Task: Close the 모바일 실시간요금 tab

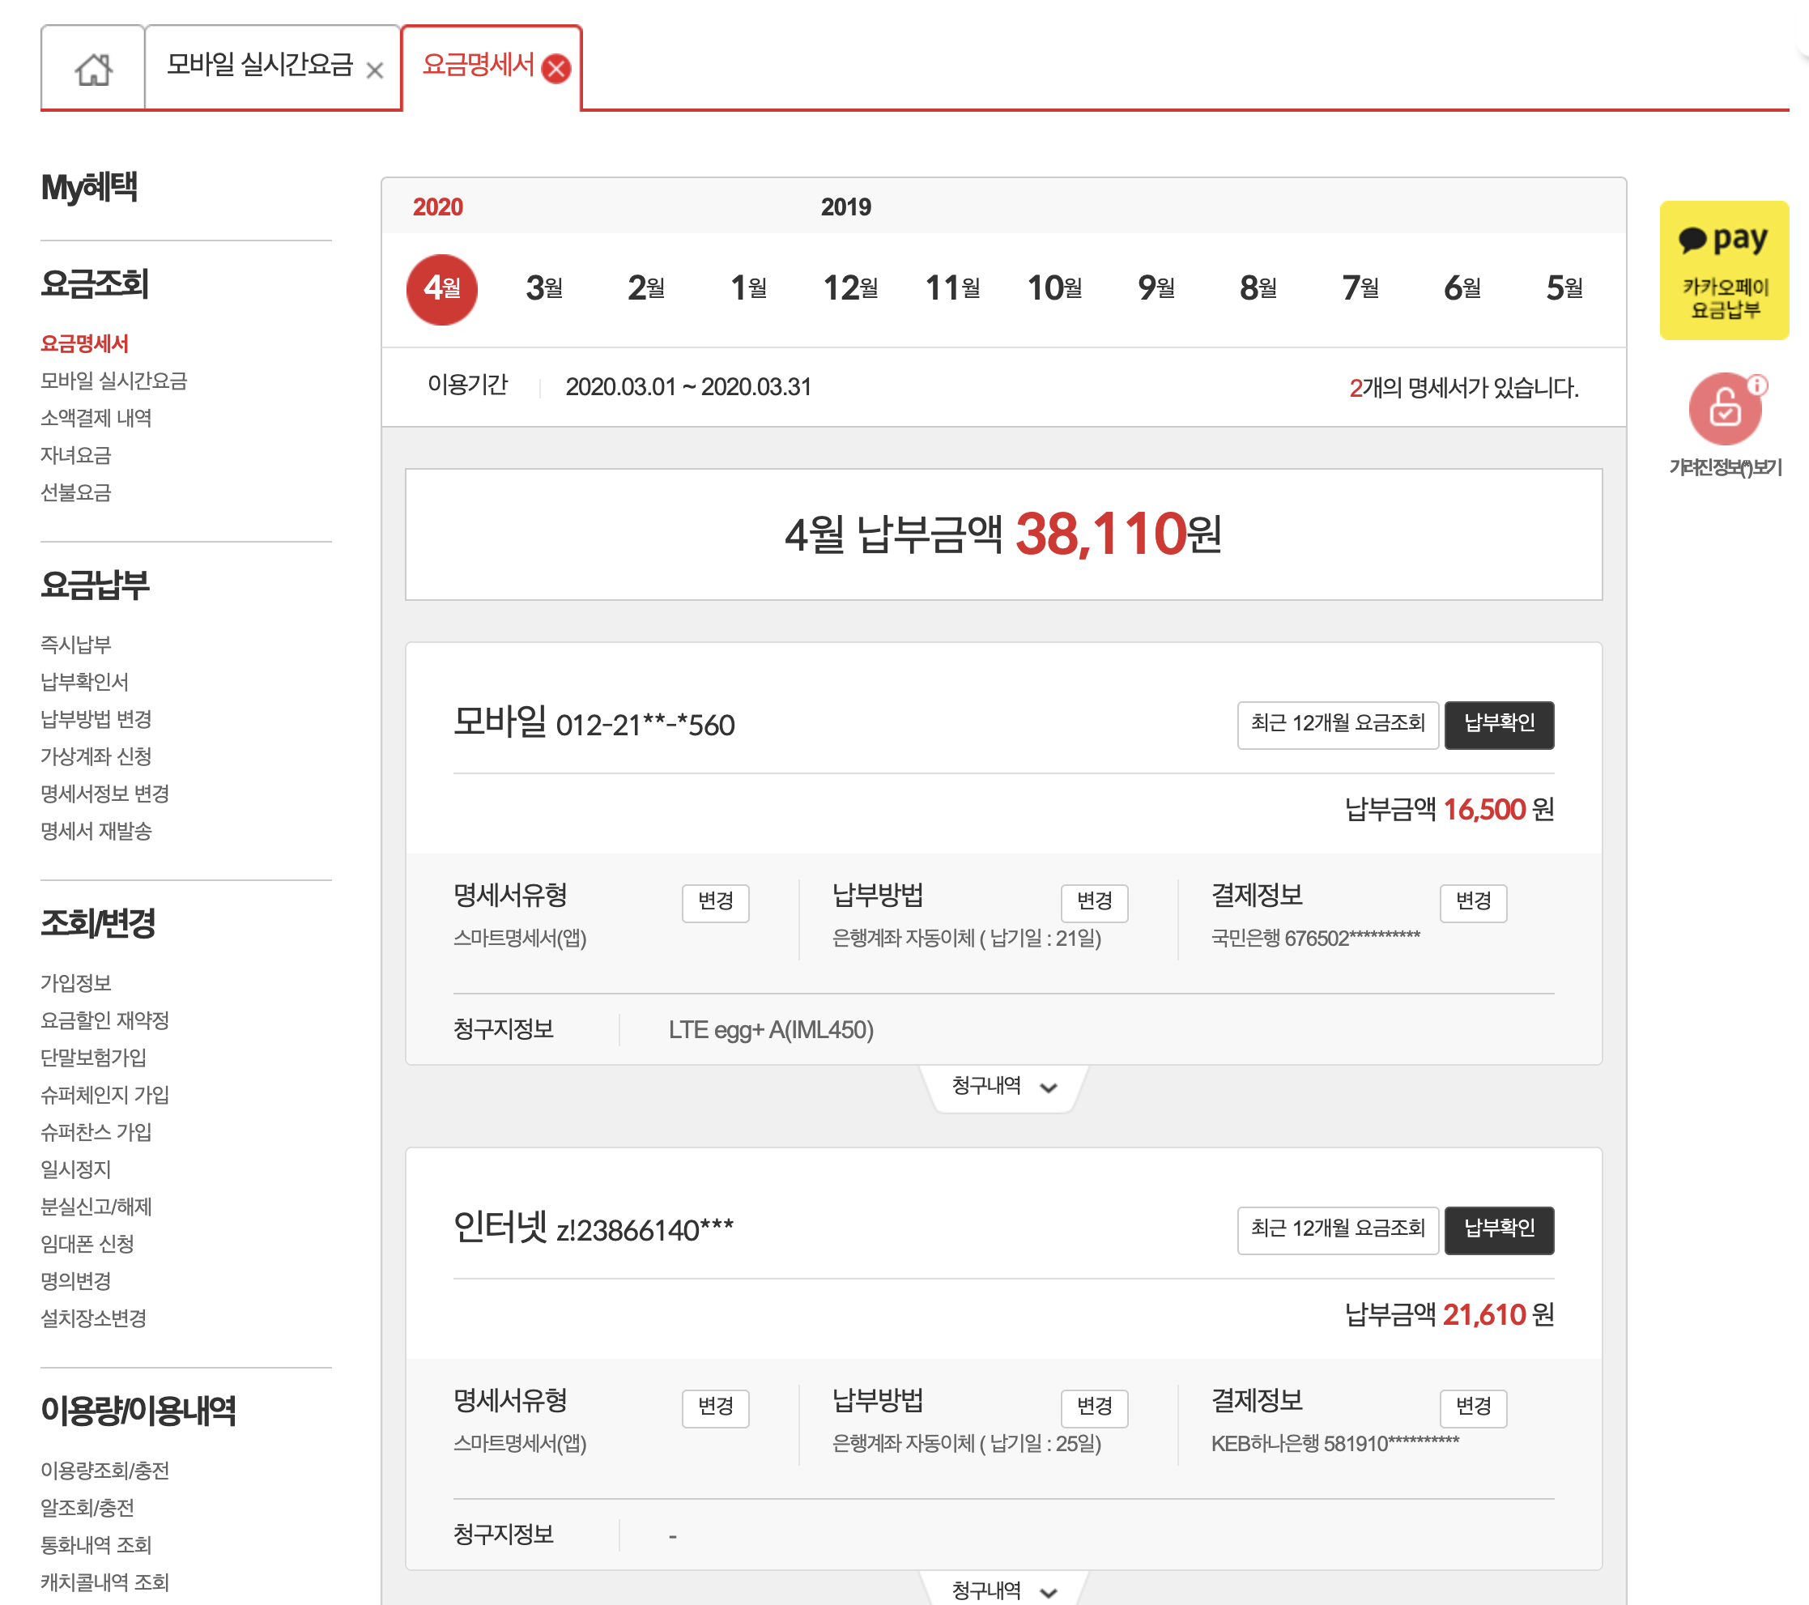Action: [374, 70]
